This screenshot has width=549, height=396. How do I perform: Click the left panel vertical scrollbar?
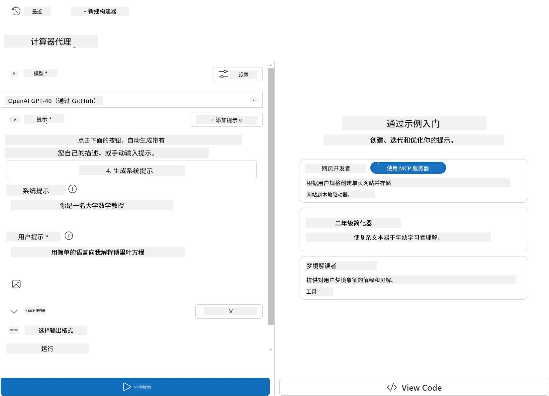(271, 196)
